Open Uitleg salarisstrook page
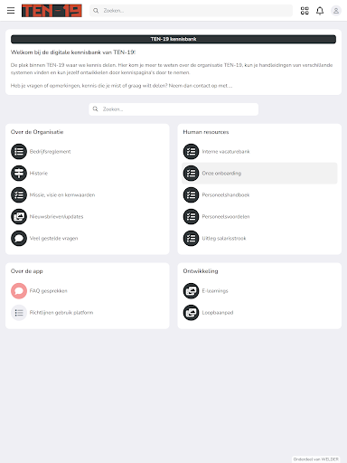This screenshot has width=347, height=463. point(224,239)
